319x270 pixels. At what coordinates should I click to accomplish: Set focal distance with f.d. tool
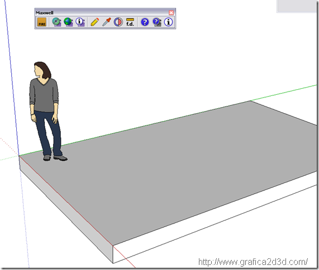click(130, 22)
